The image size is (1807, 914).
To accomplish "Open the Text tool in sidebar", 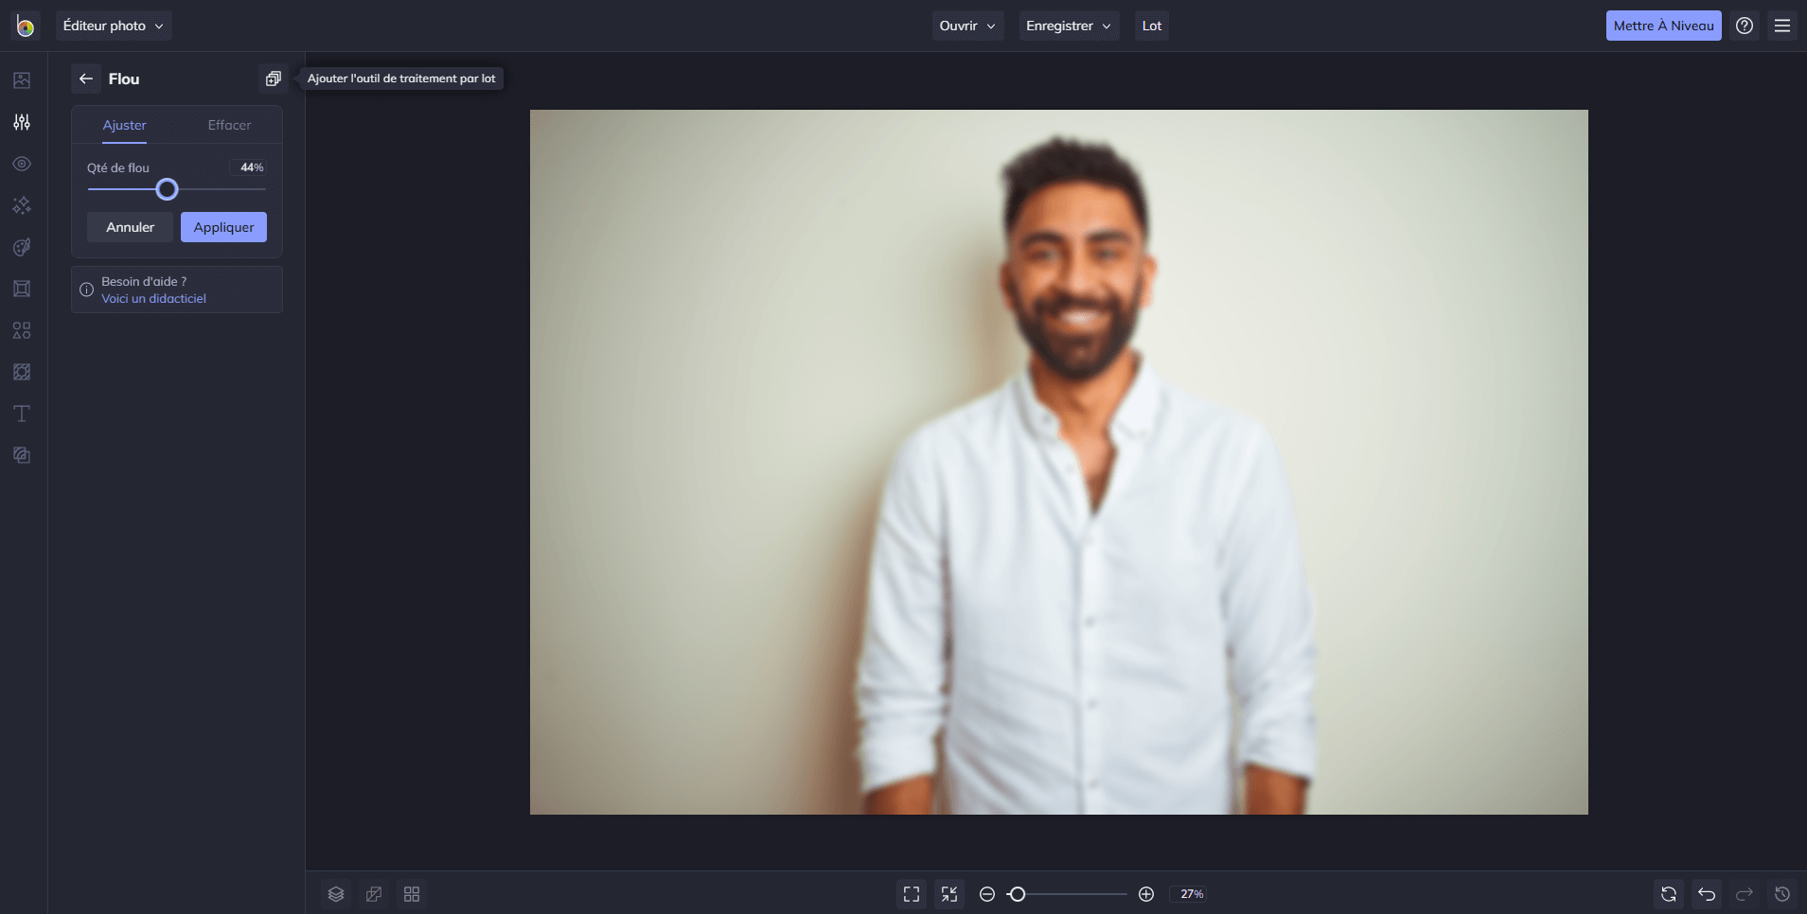I will click(x=22, y=413).
